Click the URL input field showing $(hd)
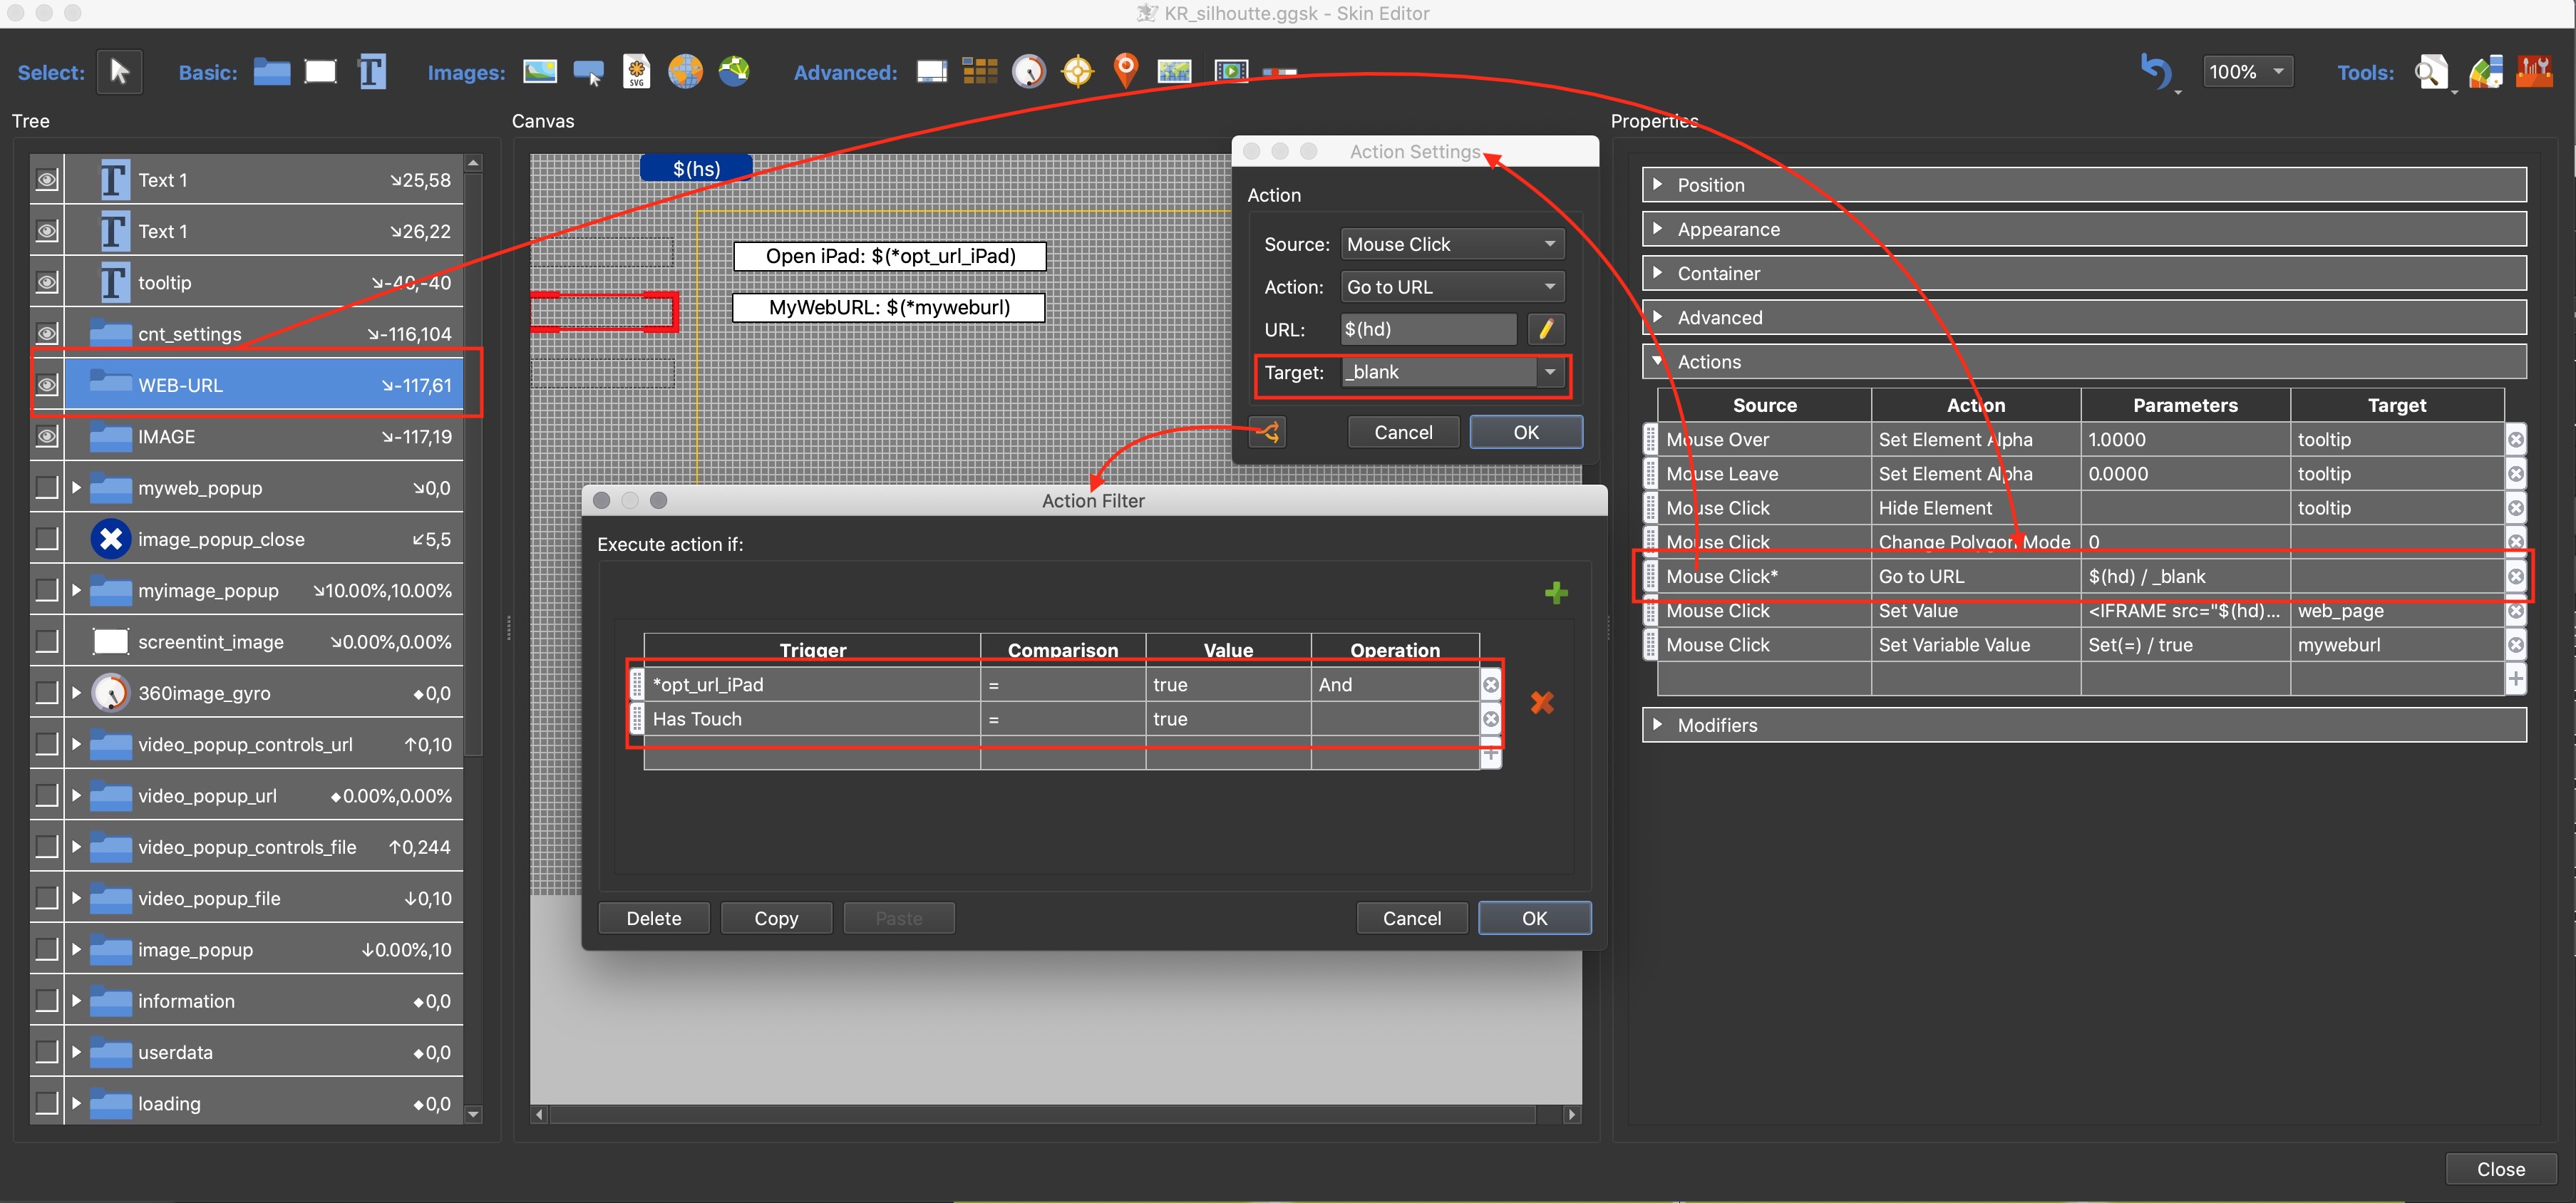 (x=1429, y=329)
